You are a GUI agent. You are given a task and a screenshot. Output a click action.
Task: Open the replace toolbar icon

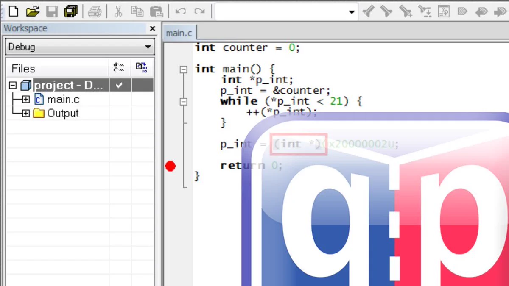424,11
